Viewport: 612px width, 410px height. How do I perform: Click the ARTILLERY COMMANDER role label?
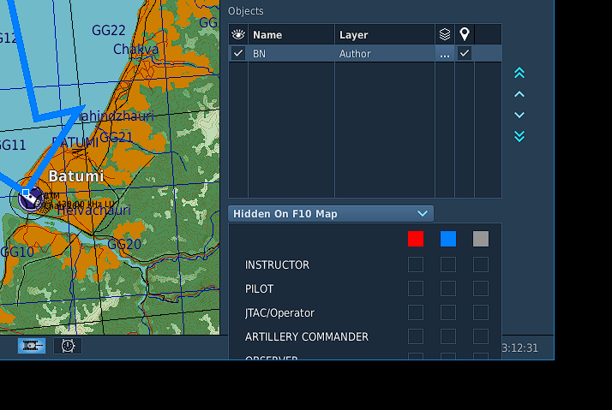(x=306, y=336)
